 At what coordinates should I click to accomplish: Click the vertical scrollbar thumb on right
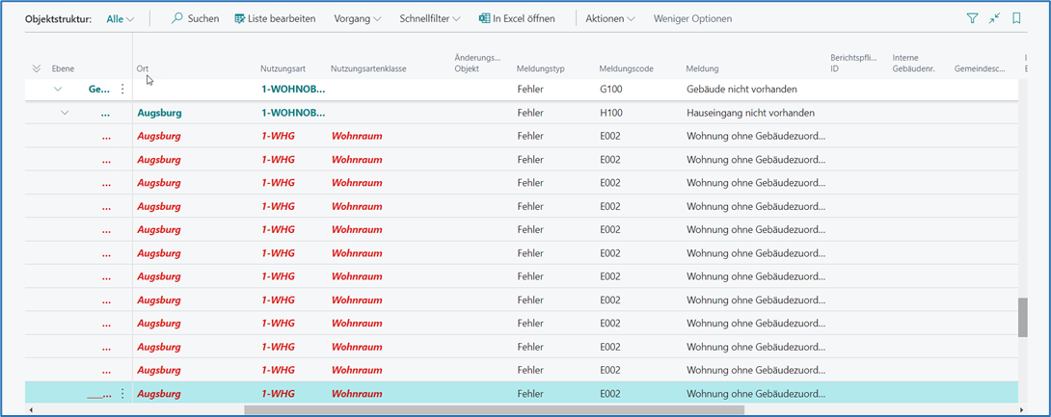click(1022, 317)
